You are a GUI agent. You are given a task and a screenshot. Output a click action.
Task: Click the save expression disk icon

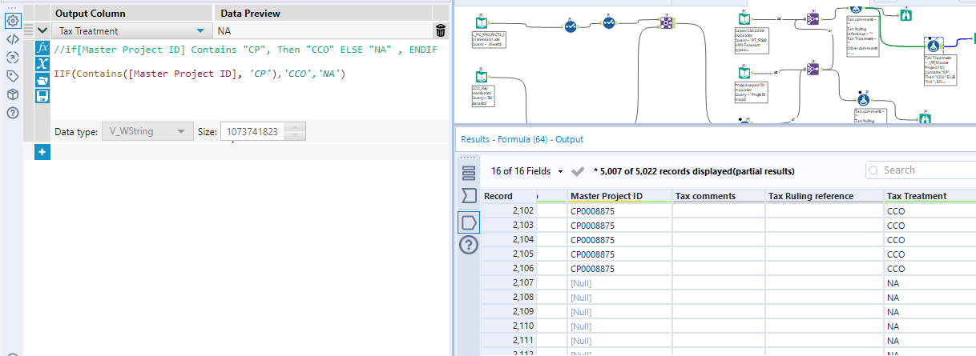(x=43, y=96)
